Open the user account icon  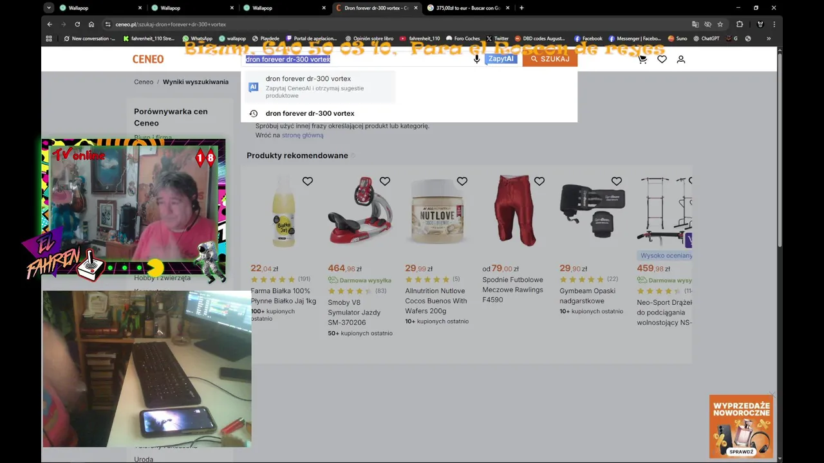(681, 59)
